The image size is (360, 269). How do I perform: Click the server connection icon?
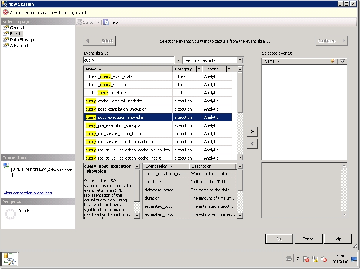coord(6,165)
